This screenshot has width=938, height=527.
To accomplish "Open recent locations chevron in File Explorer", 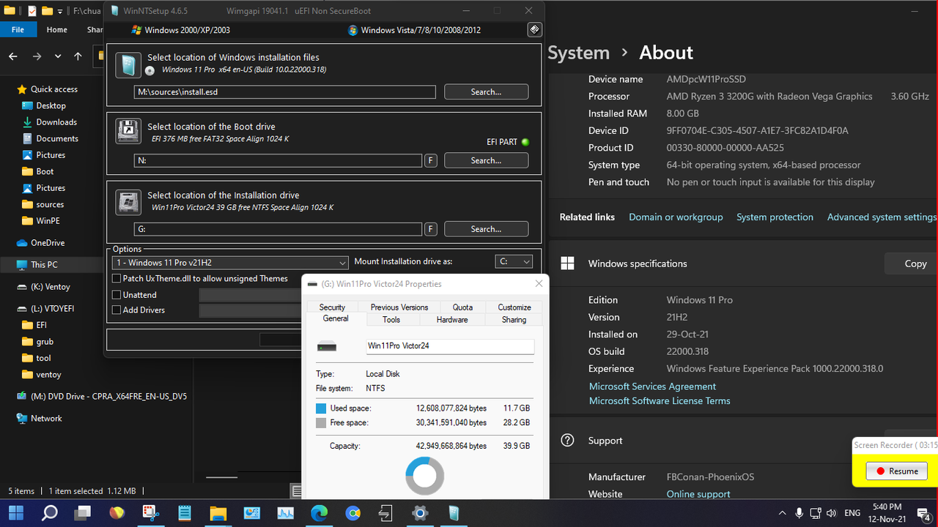I will 58,56.
